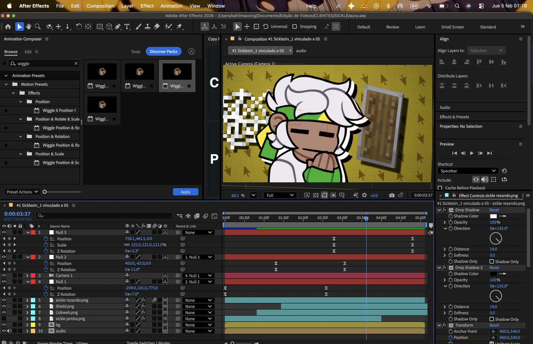533x344 pixels.
Task: Check Shadow Only for Drop Shadow 2
Action: click(492, 319)
